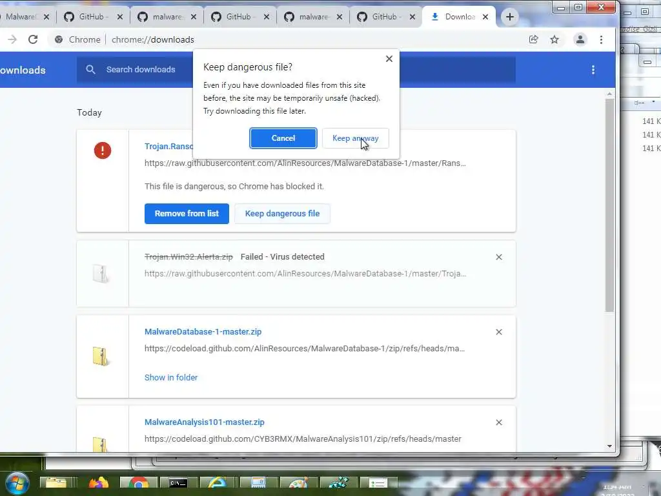Image resolution: width=661 pixels, height=496 pixels.
Task: Remove the Trojan.Win32.Alerta.zip entry with its X
Action: pyautogui.click(x=499, y=257)
